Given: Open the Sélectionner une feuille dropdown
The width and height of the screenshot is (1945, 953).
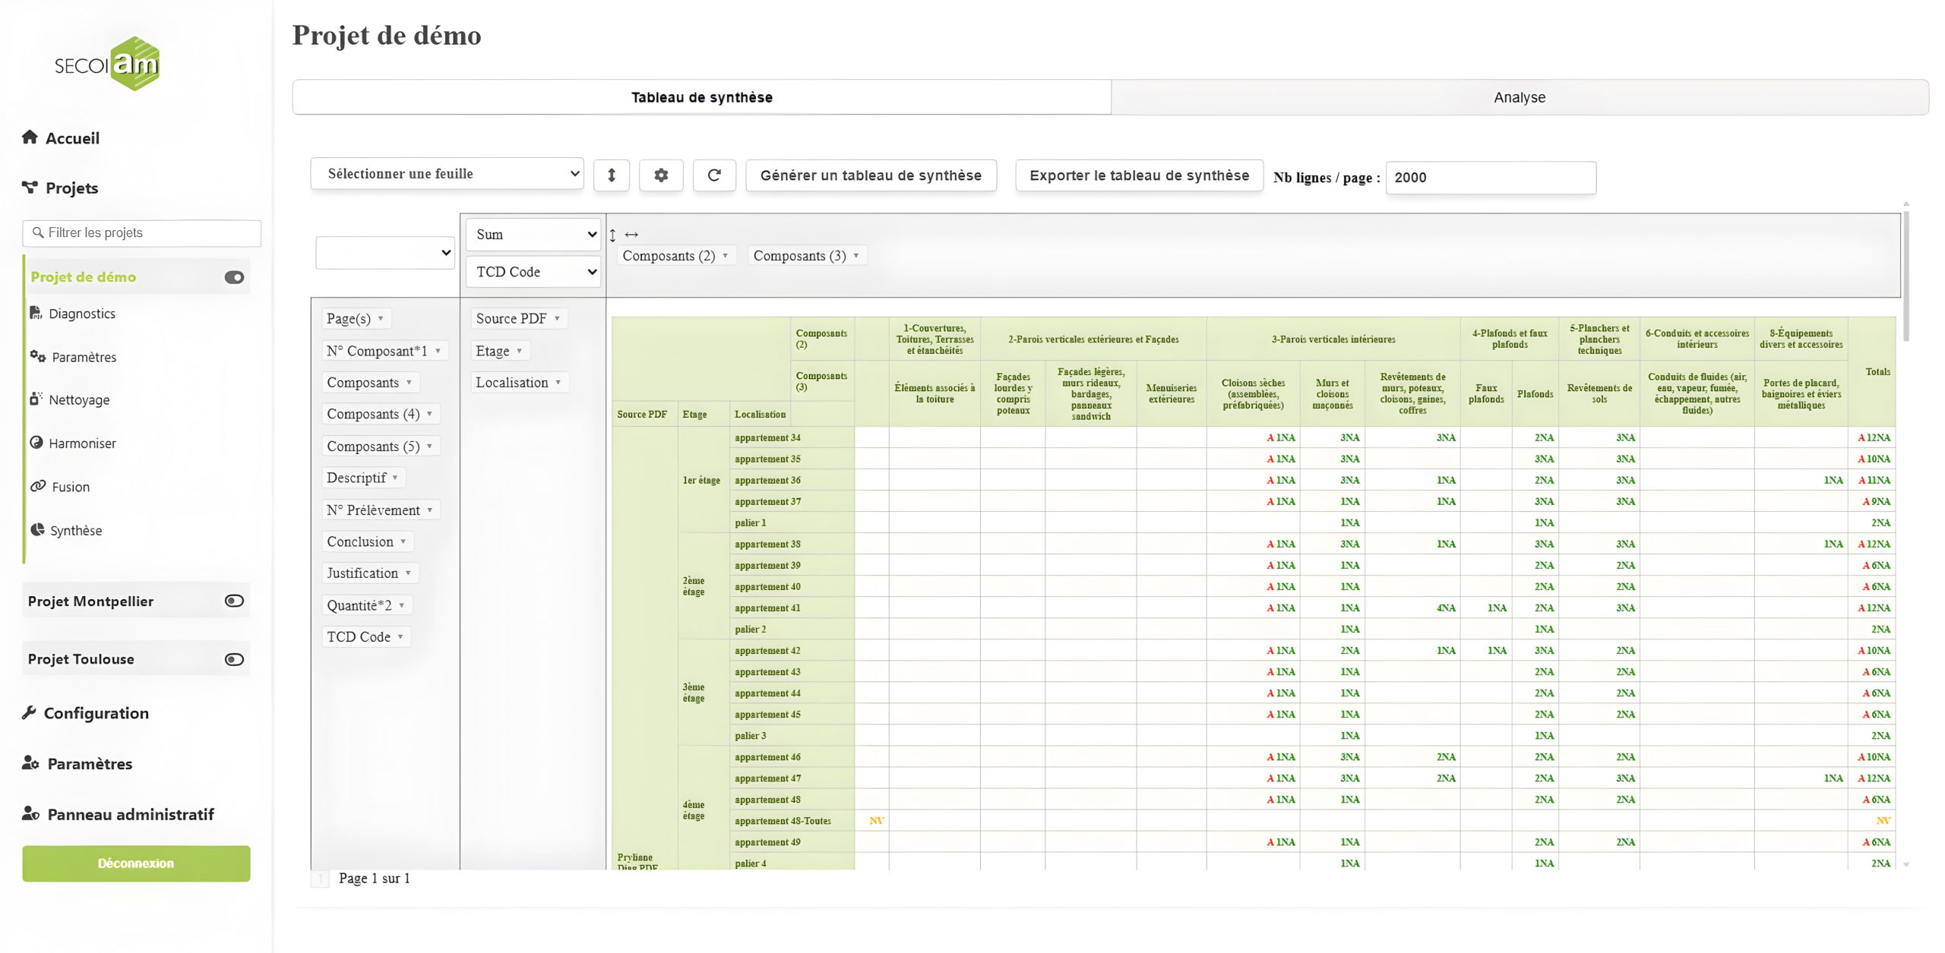Looking at the screenshot, I should [447, 174].
